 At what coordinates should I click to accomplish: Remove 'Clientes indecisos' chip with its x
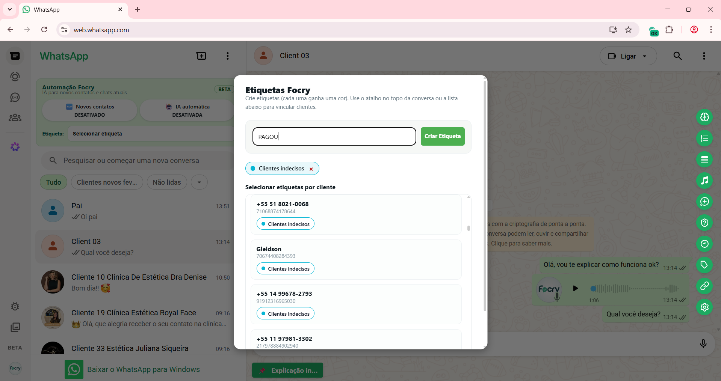click(x=311, y=169)
